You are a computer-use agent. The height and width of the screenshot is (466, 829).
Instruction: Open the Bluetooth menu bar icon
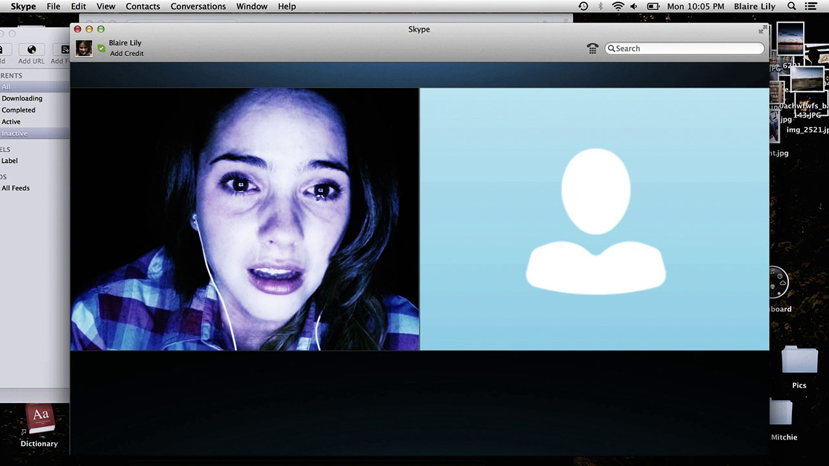pyautogui.click(x=600, y=6)
